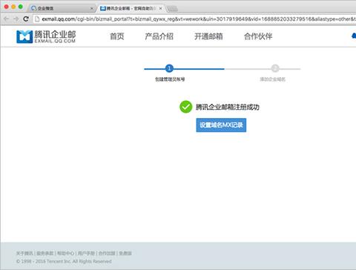The height and width of the screenshot is (270, 356).
Task: Open the 服务条款 footer link
Action: pyautogui.click(x=45, y=253)
